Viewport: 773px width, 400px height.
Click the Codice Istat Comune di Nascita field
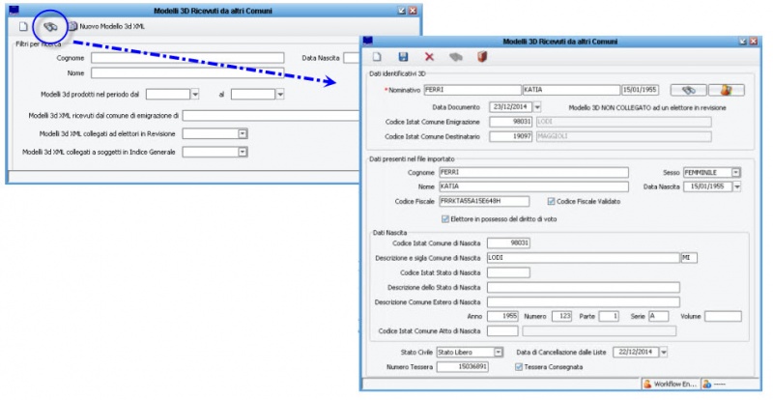pyautogui.click(x=508, y=243)
